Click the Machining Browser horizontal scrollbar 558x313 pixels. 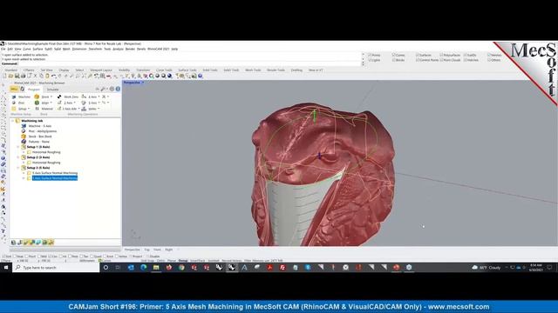(65, 250)
